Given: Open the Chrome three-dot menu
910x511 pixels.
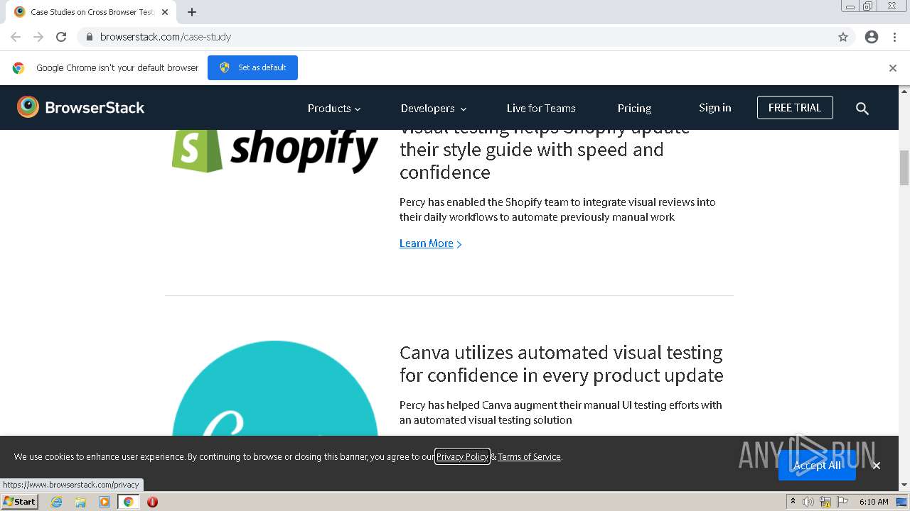Looking at the screenshot, I should point(894,37).
